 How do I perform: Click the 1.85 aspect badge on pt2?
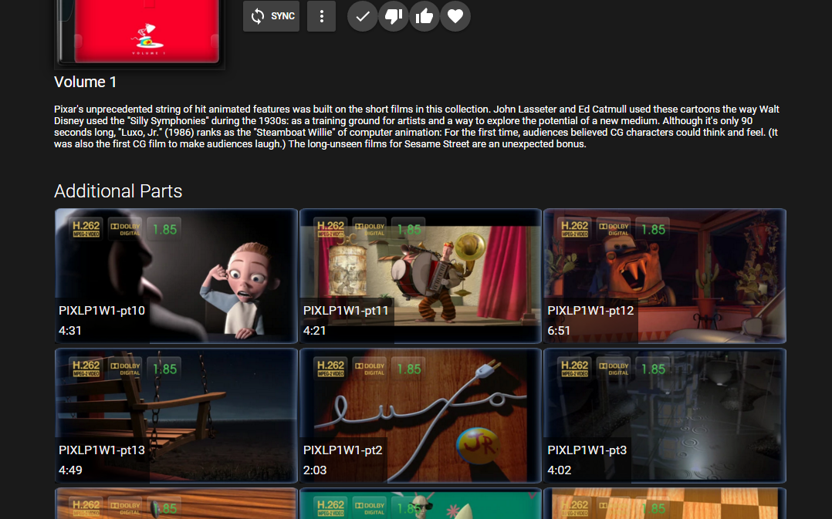click(x=408, y=369)
